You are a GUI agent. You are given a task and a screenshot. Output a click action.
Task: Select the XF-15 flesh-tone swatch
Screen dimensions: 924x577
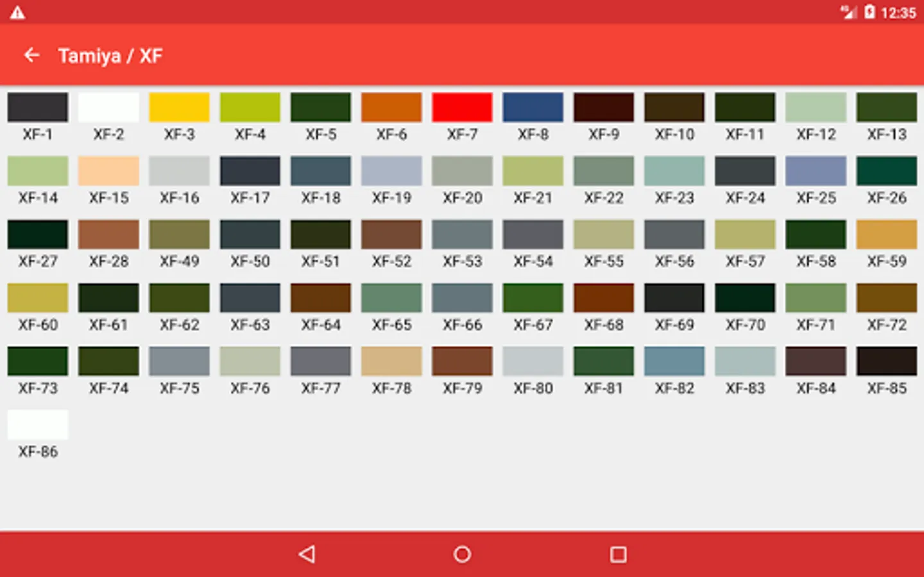click(108, 171)
